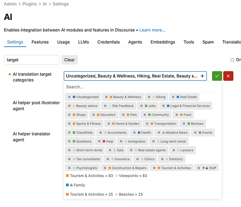
Task: Remove Hiking from selected categories
Action: tap(149, 97)
